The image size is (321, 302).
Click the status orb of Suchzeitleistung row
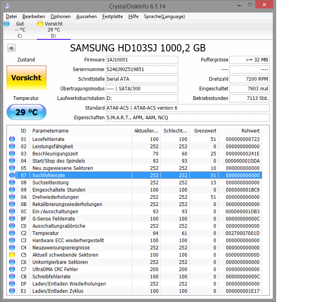(x=12, y=182)
